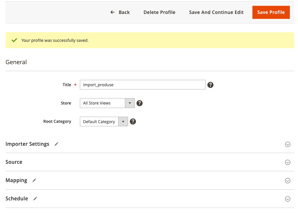The image size is (298, 214).
Task: Click the Importer Settings heading
Action: (x=27, y=144)
